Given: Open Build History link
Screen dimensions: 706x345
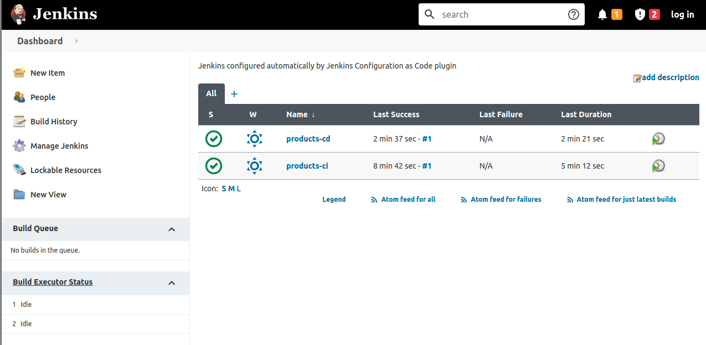Looking at the screenshot, I should (x=54, y=122).
